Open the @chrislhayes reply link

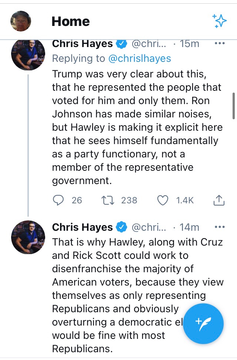coord(140,58)
